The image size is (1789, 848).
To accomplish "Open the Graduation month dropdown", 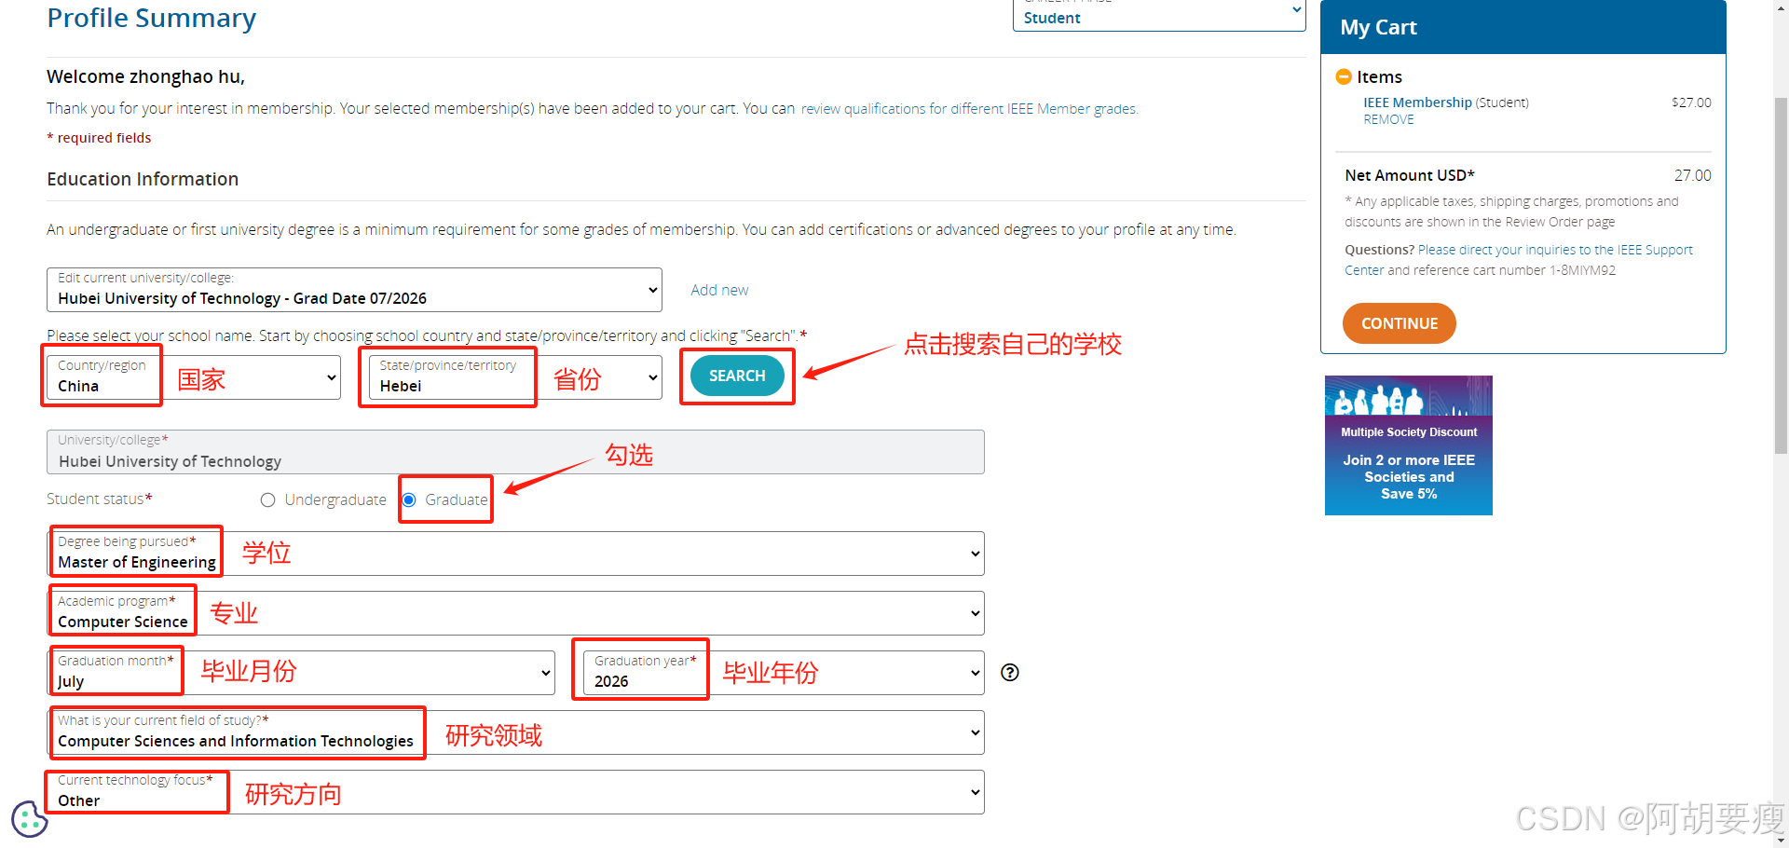I will pos(301,673).
